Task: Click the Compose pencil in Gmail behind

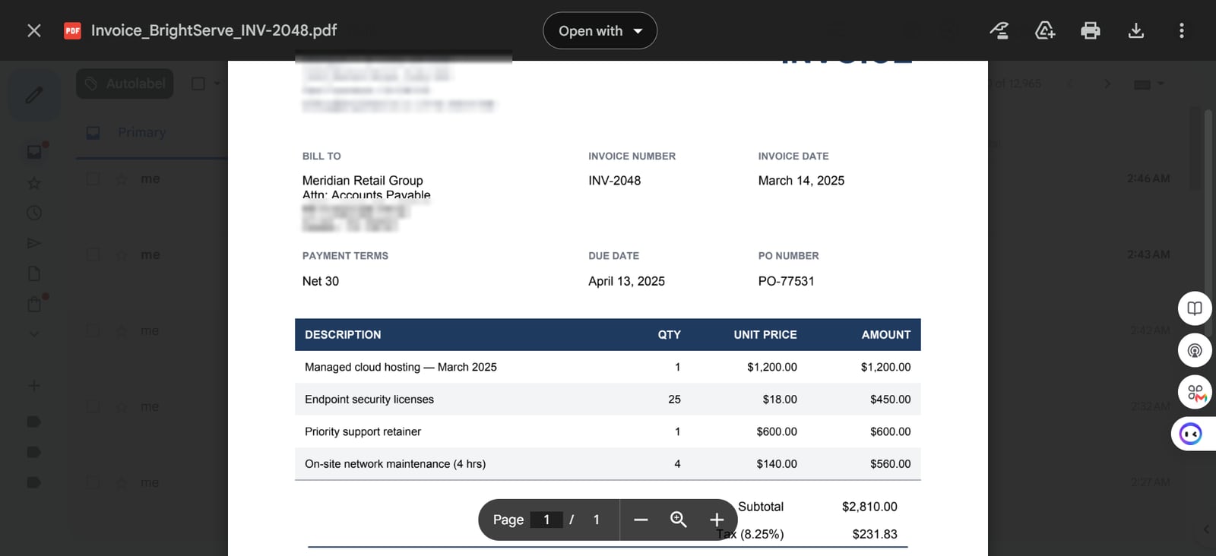Action: 34,95
